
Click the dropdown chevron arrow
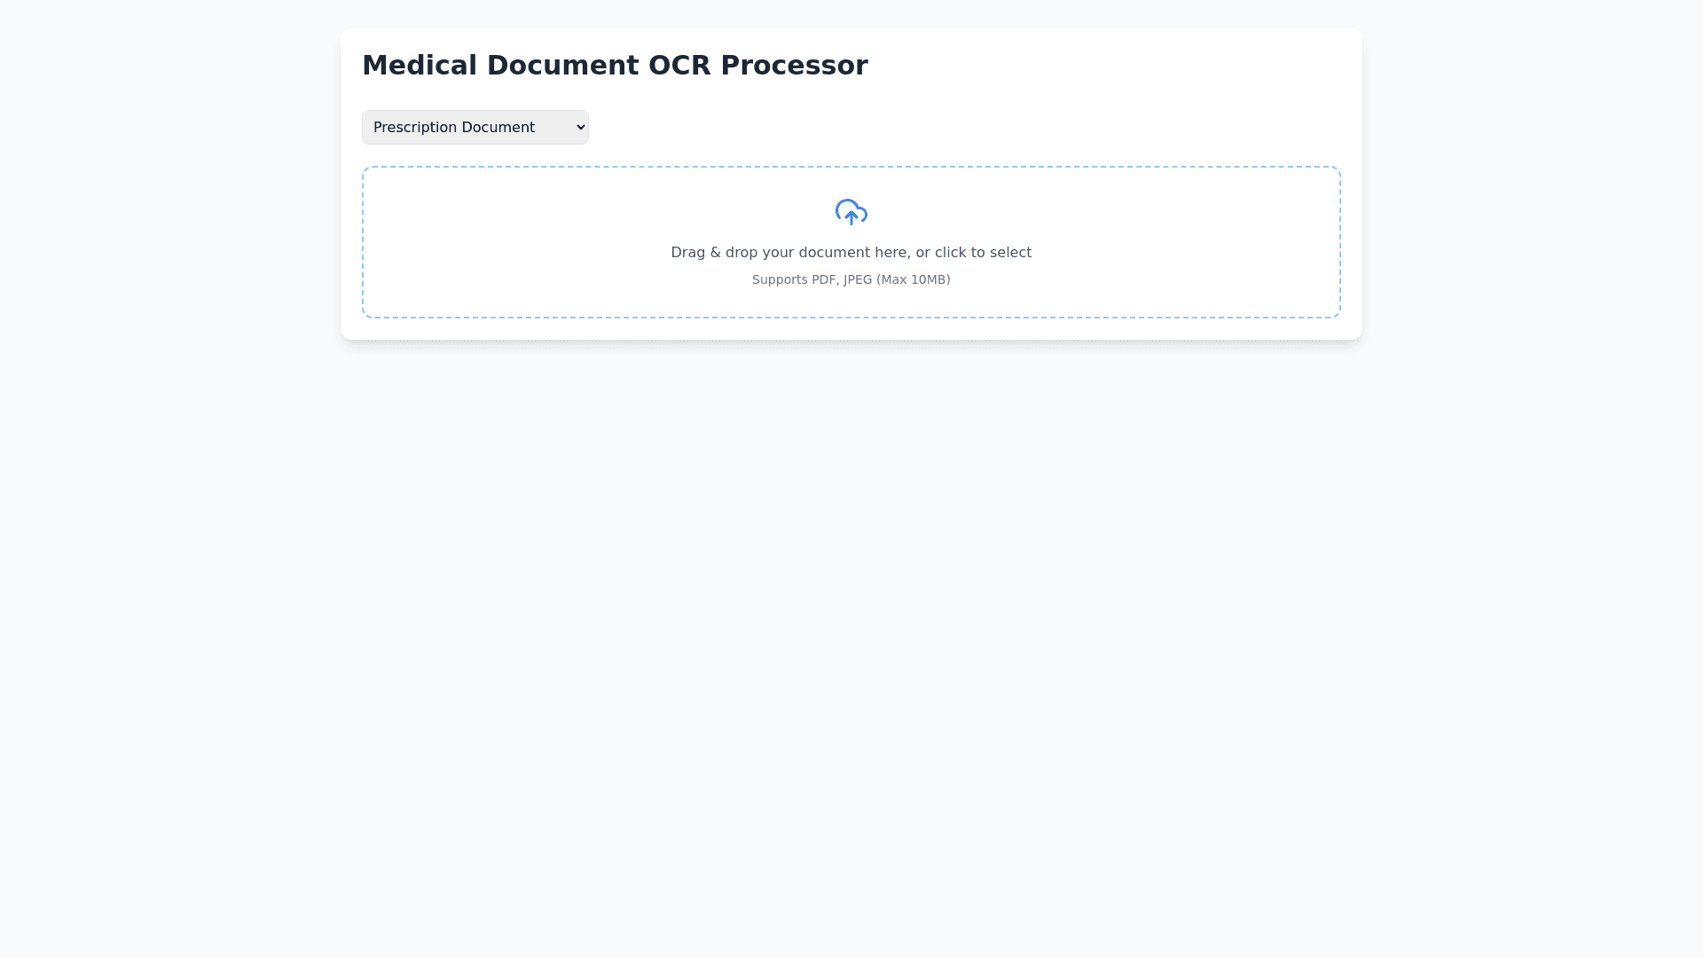click(580, 128)
